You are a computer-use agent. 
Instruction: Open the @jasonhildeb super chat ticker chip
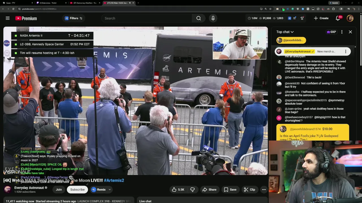291,40
